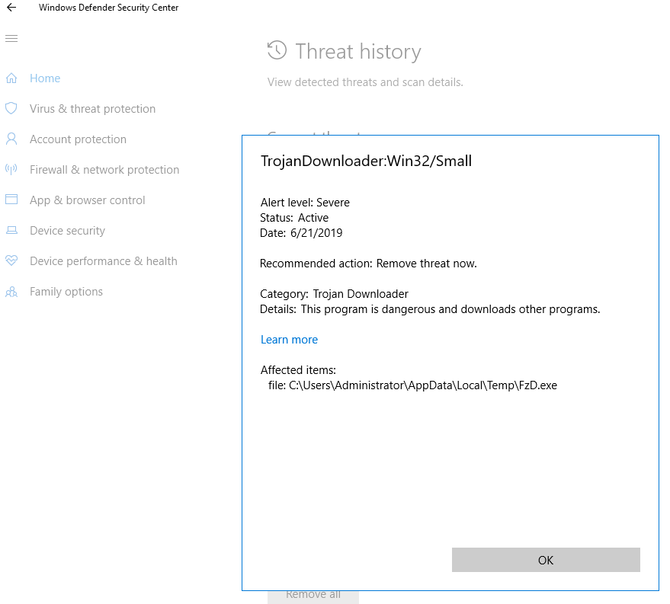670x604 pixels.
Task: Open Device performance & health heart icon
Action: 11,260
